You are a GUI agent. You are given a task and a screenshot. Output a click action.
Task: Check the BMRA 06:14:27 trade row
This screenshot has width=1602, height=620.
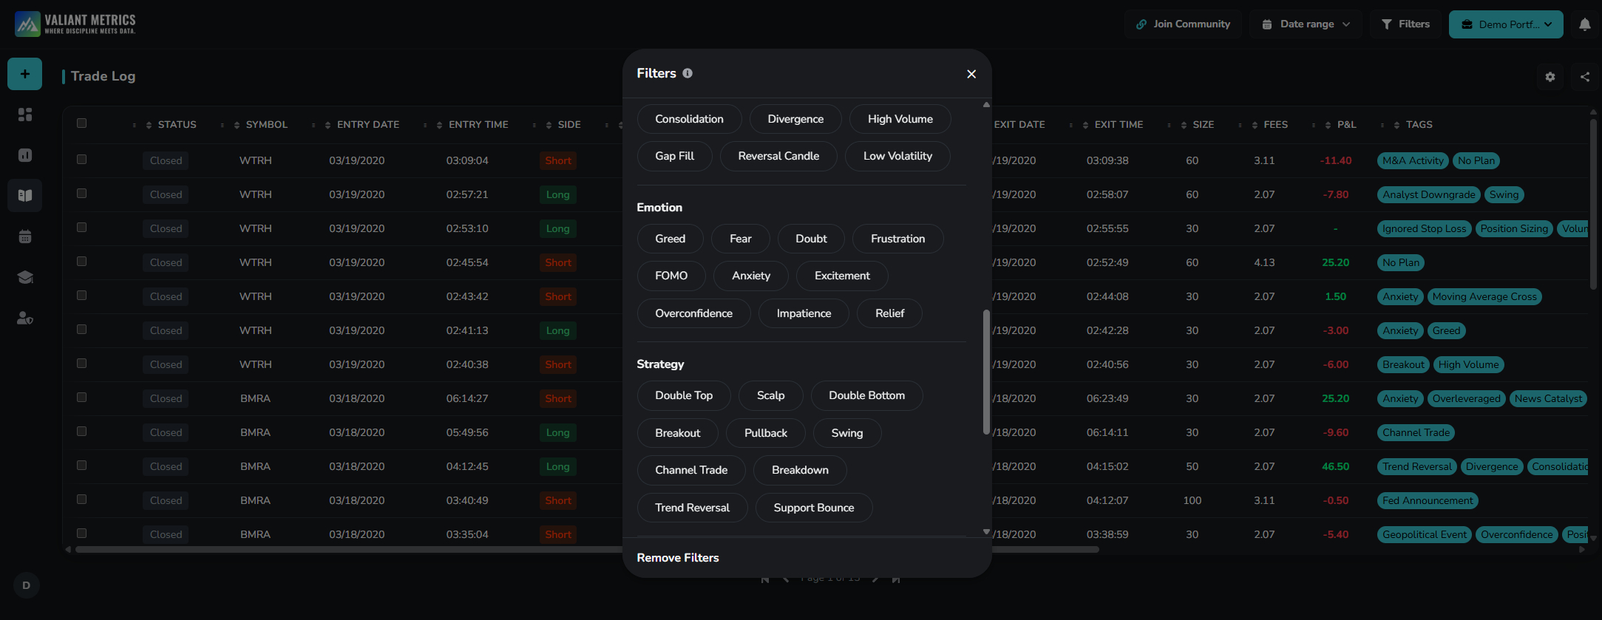[82, 398]
